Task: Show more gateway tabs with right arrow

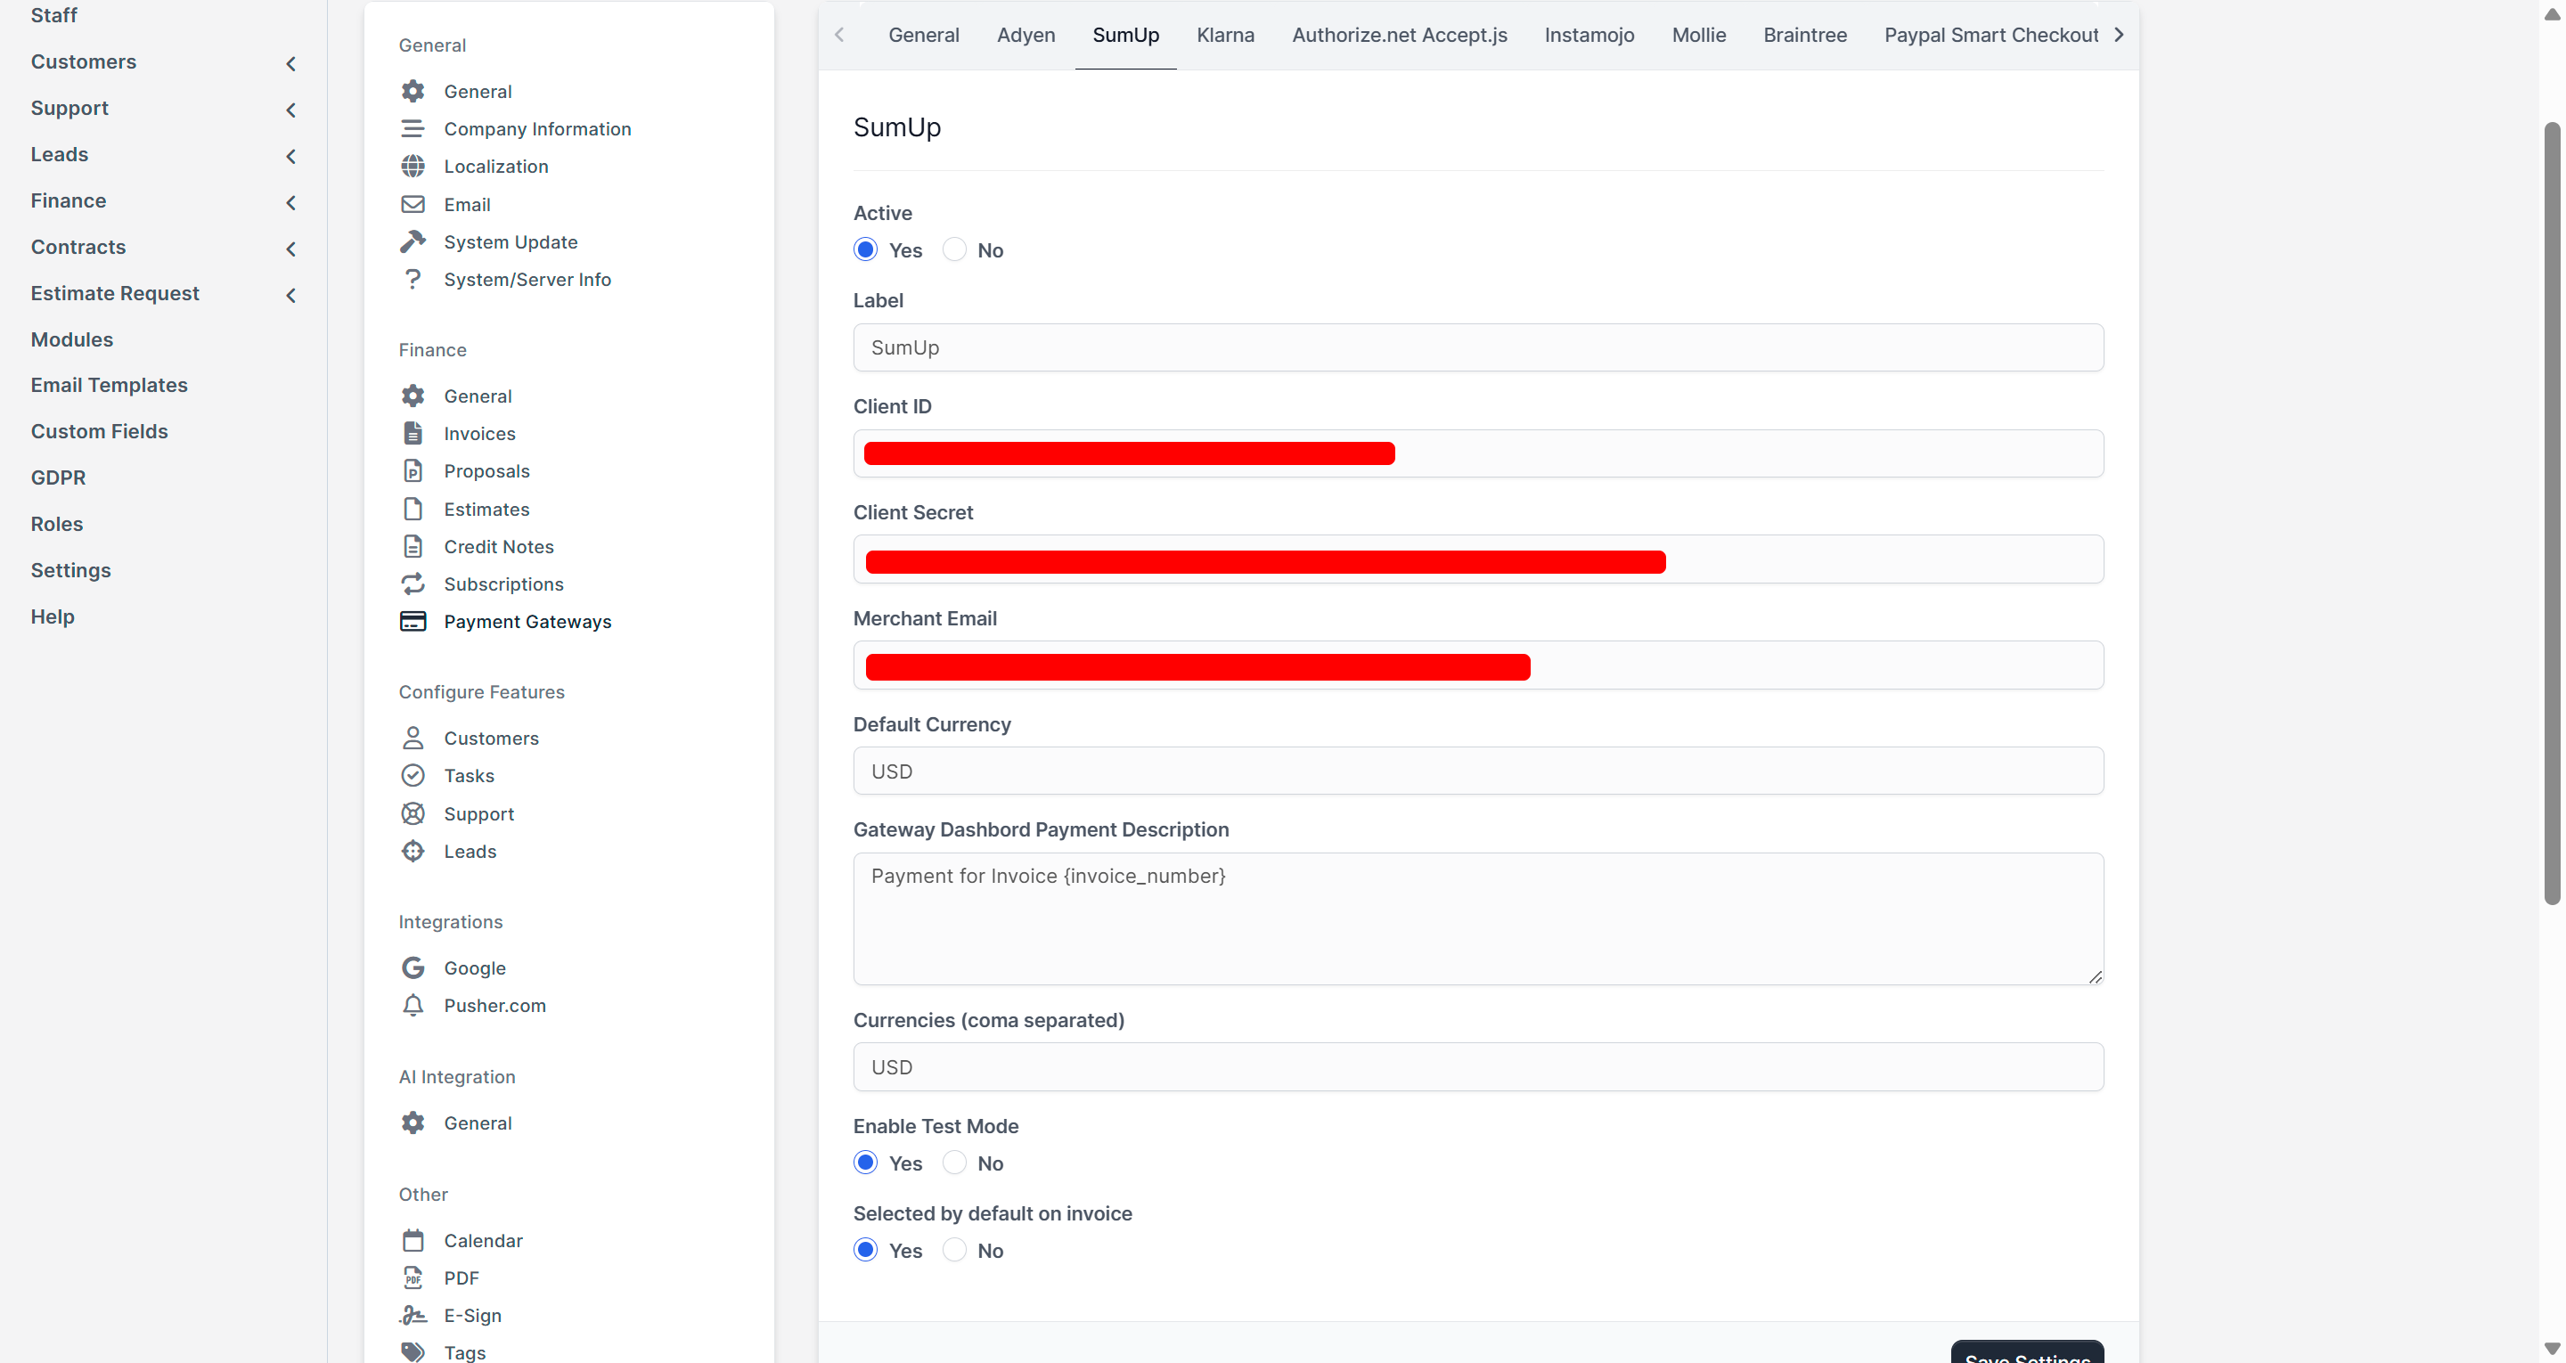Action: tap(2119, 35)
